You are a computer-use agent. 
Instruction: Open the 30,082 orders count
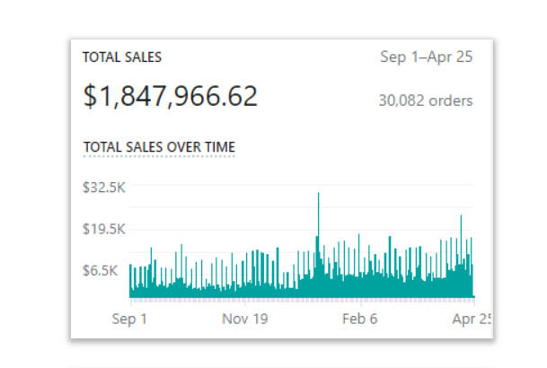pos(426,101)
